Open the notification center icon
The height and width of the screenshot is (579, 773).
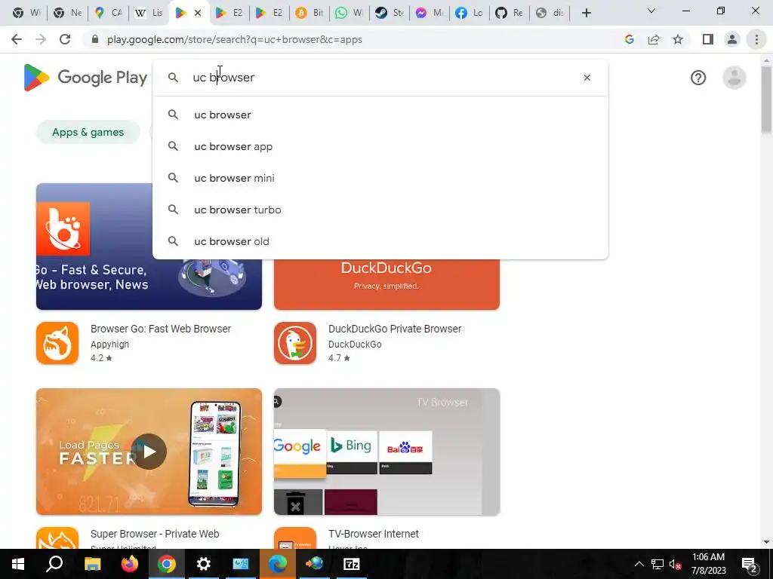point(750,565)
